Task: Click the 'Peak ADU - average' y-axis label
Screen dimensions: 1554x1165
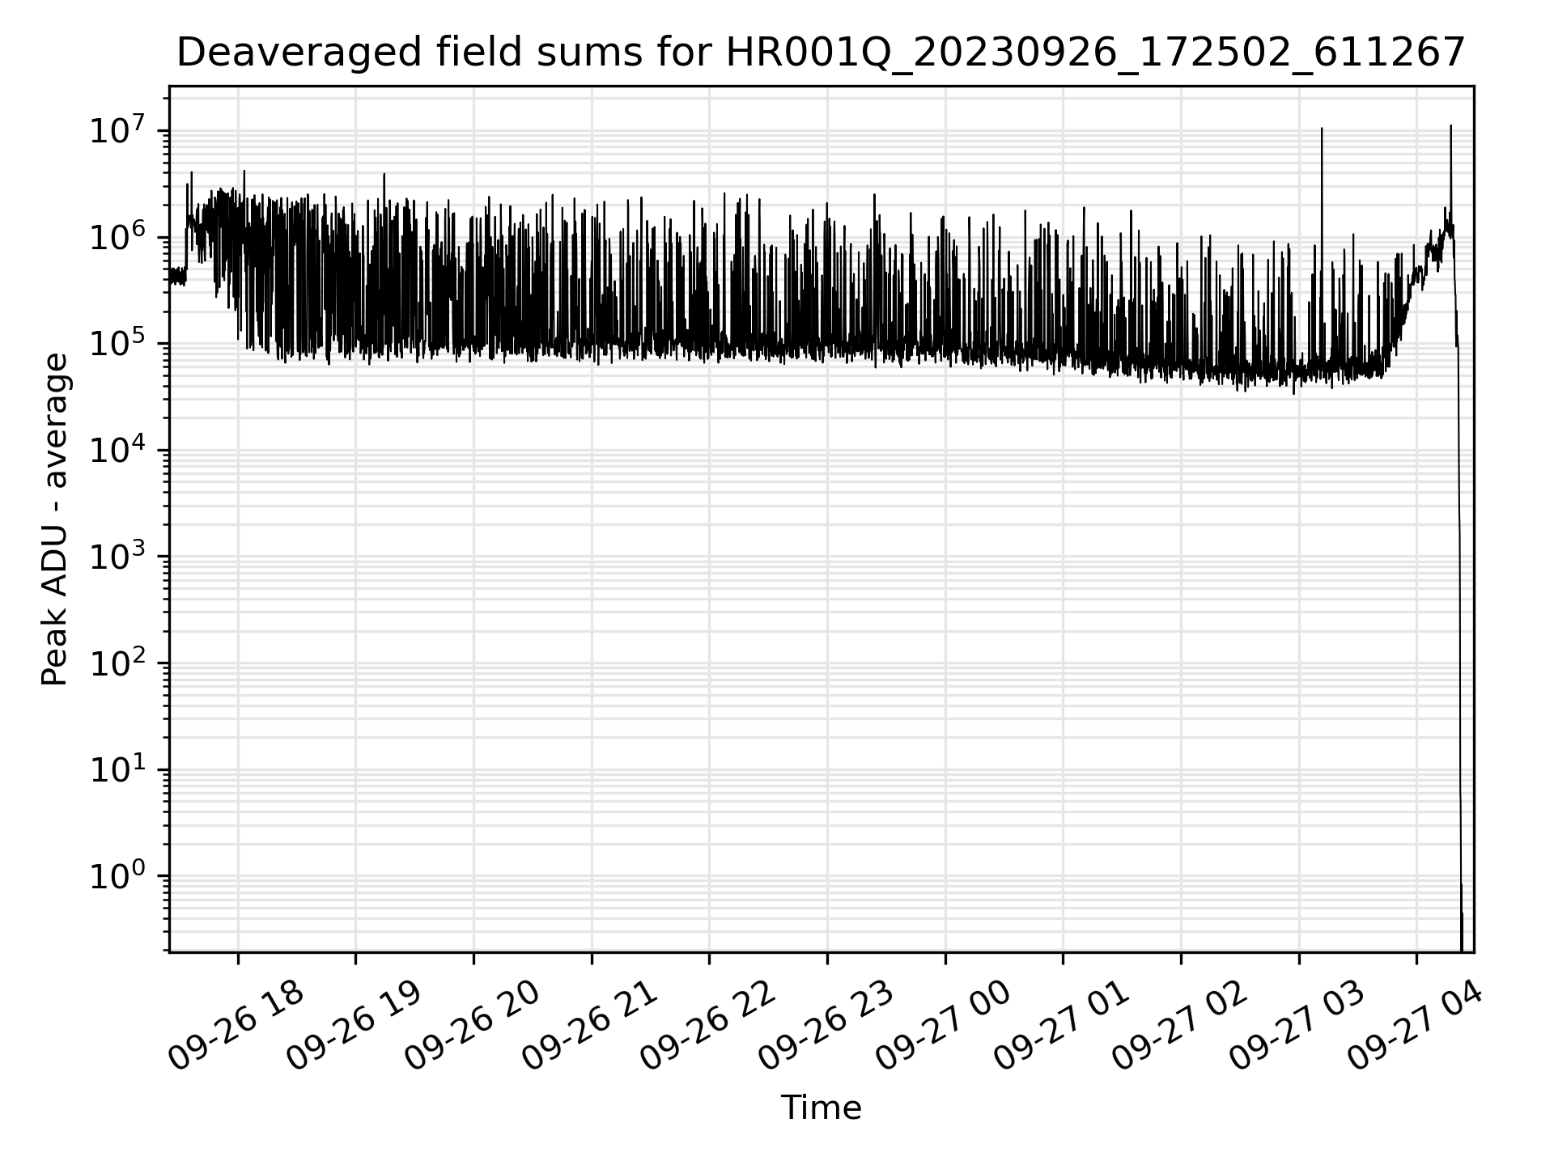Action: (x=55, y=519)
